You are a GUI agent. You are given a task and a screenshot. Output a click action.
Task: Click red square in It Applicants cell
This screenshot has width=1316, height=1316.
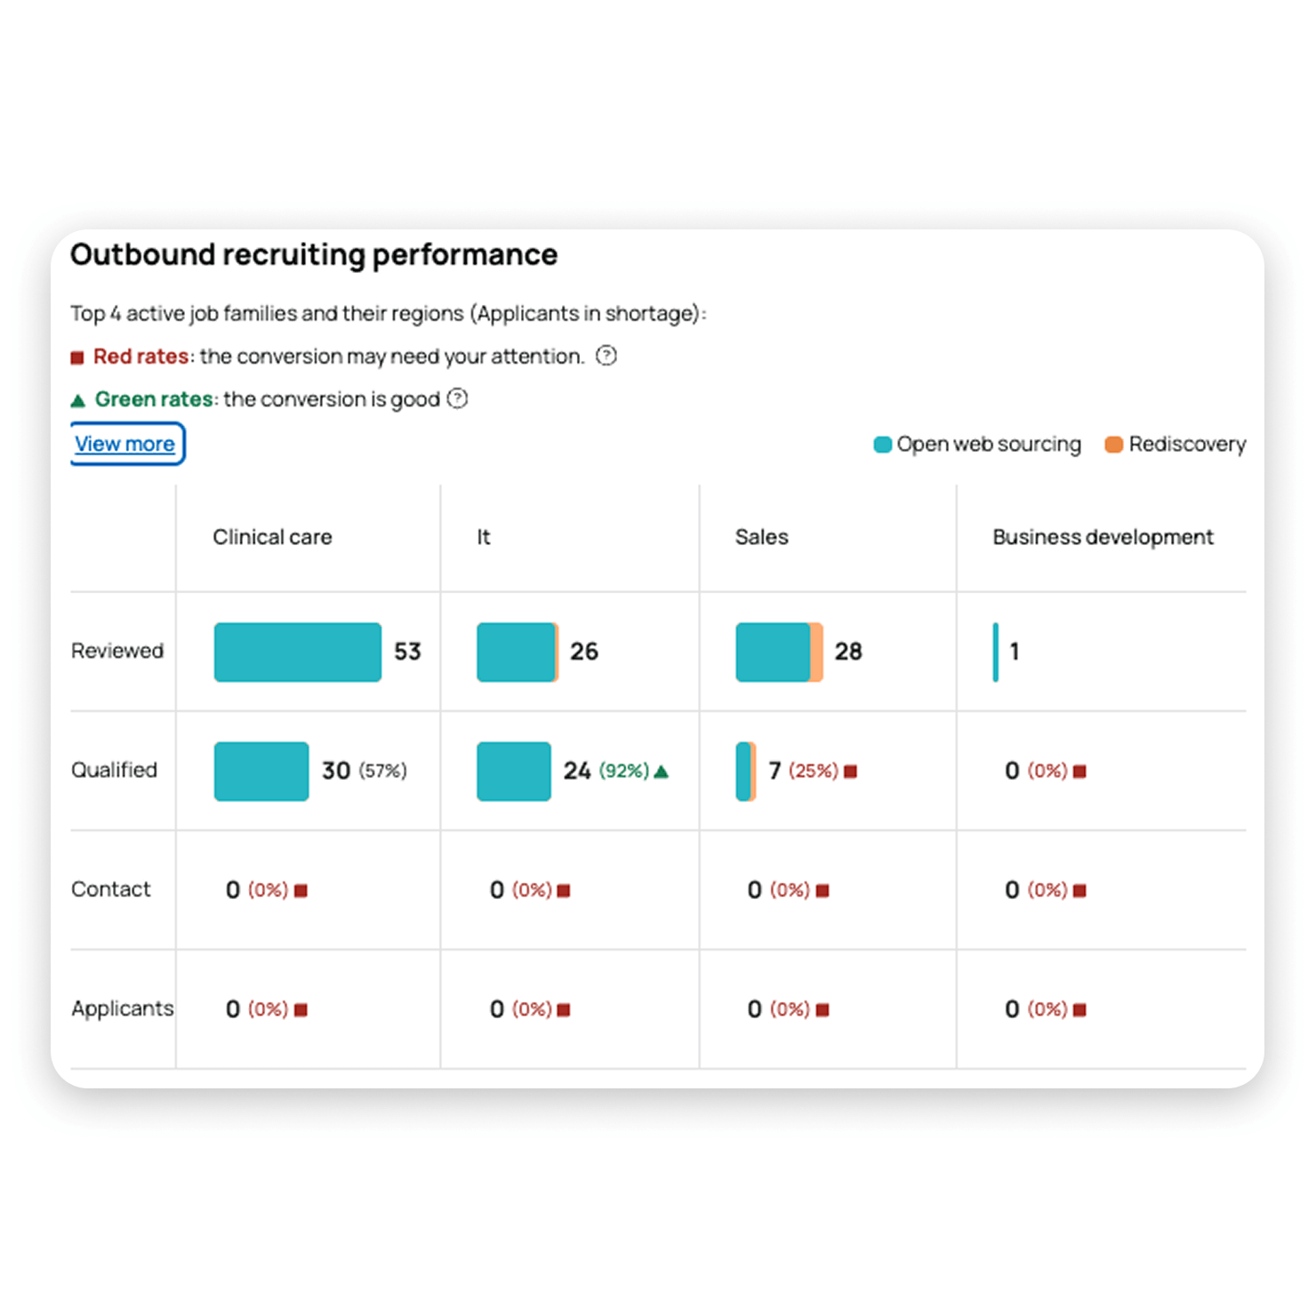coord(564,1010)
